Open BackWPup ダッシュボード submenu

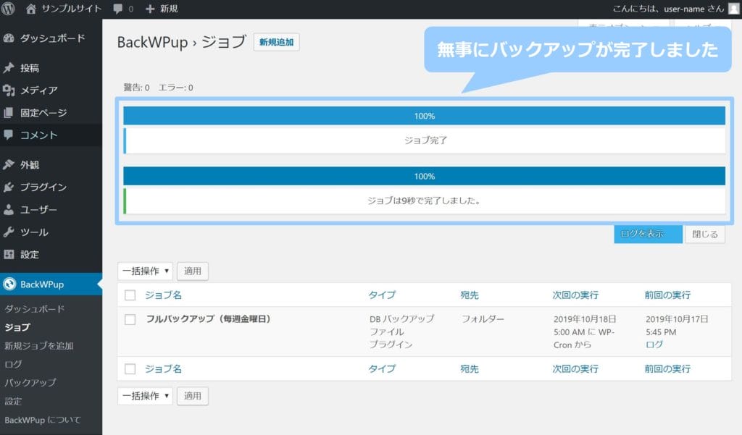coord(35,309)
